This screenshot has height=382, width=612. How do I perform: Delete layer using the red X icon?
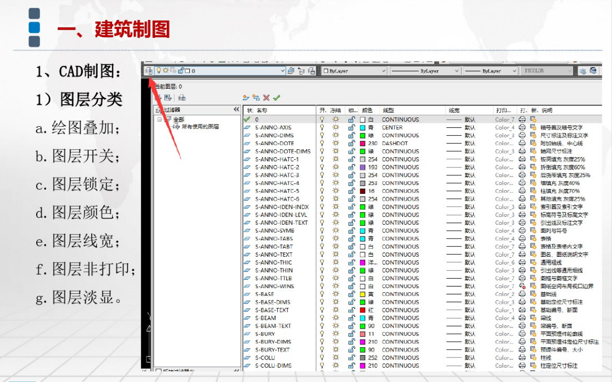(x=266, y=98)
